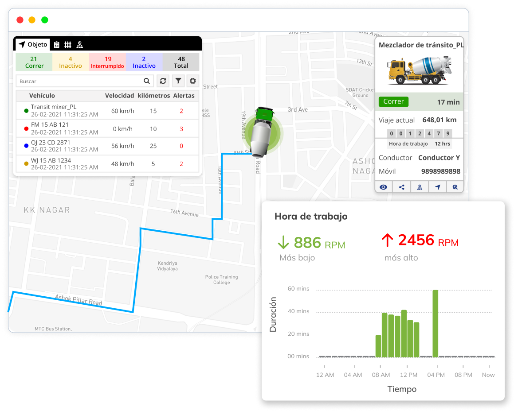Open alerts count 3 for FM 15 AB 121
The height and width of the screenshot is (411, 514).
point(181,129)
